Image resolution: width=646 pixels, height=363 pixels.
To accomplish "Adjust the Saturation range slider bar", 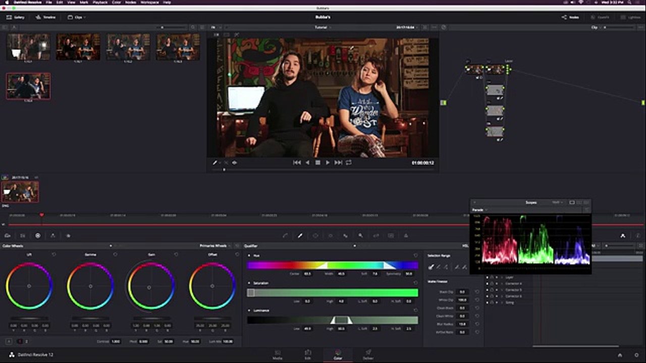I will [x=333, y=292].
